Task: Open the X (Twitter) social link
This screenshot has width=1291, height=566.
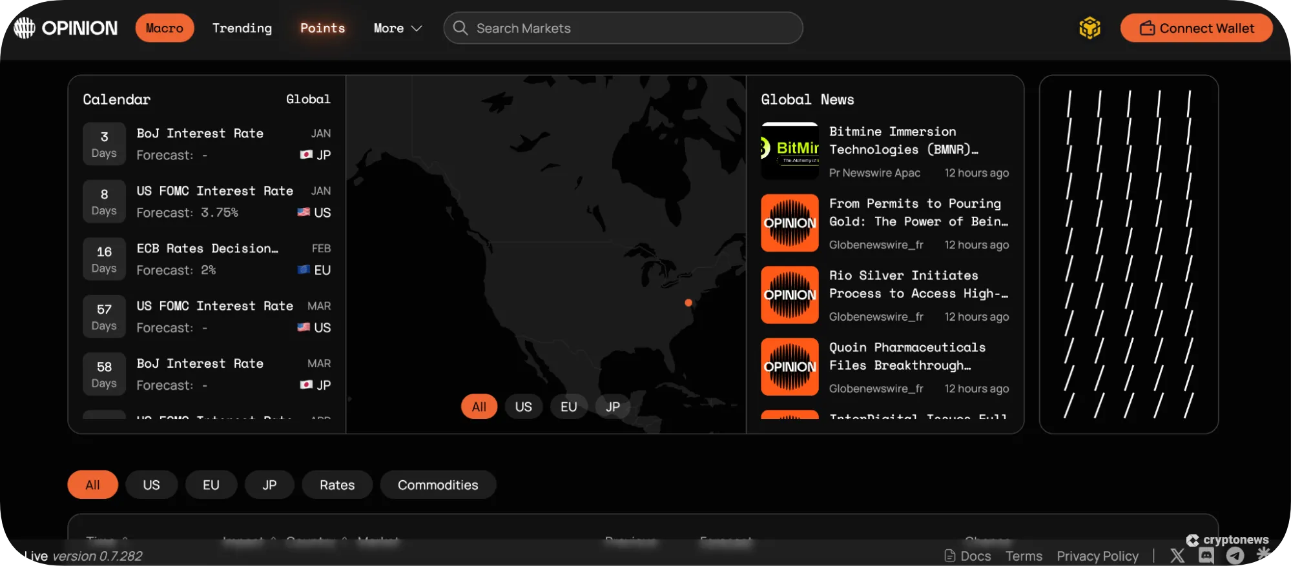Action: pyautogui.click(x=1177, y=556)
